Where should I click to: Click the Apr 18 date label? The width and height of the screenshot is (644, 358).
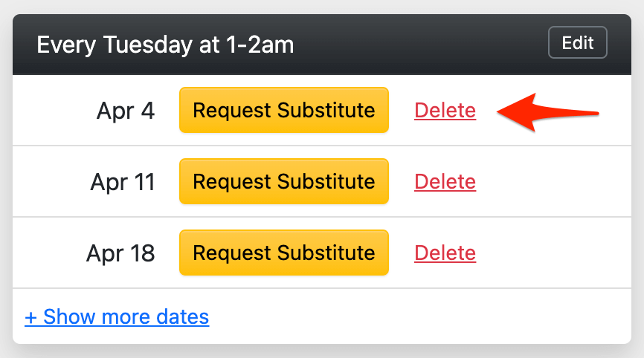pos(120,253)
